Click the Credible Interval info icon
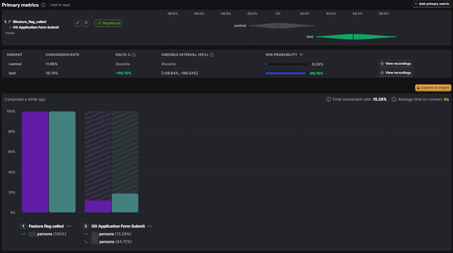 coord(212,55)
